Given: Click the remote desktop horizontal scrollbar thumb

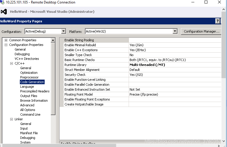Looking at the screenshot, I should click(59, 146).
